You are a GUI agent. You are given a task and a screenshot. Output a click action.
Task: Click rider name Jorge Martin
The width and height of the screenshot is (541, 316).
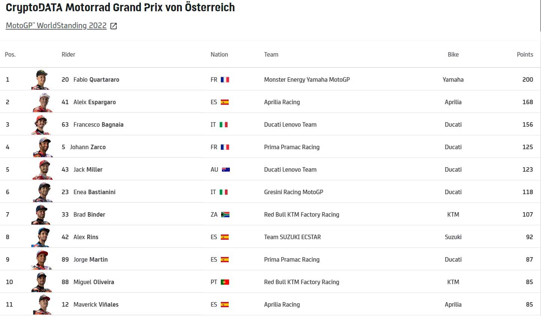tap(90, 259)
